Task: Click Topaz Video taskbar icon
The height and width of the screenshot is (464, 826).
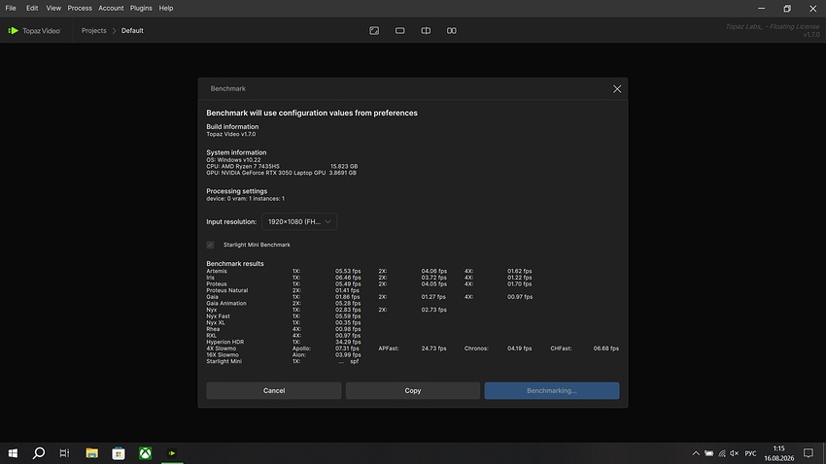Action: (172, 453)
